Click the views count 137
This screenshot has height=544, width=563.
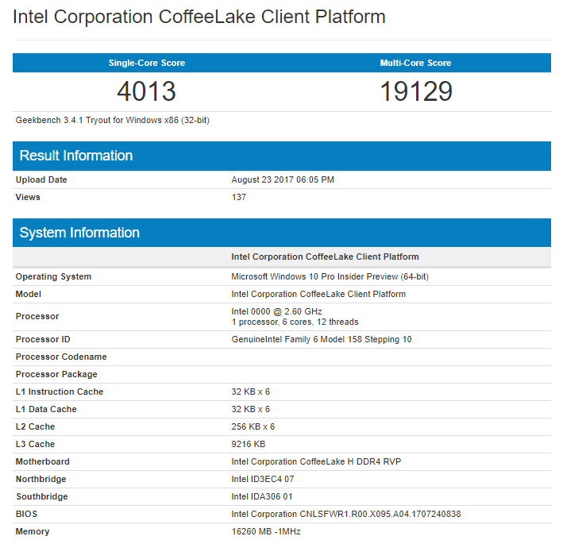(239, 197)
